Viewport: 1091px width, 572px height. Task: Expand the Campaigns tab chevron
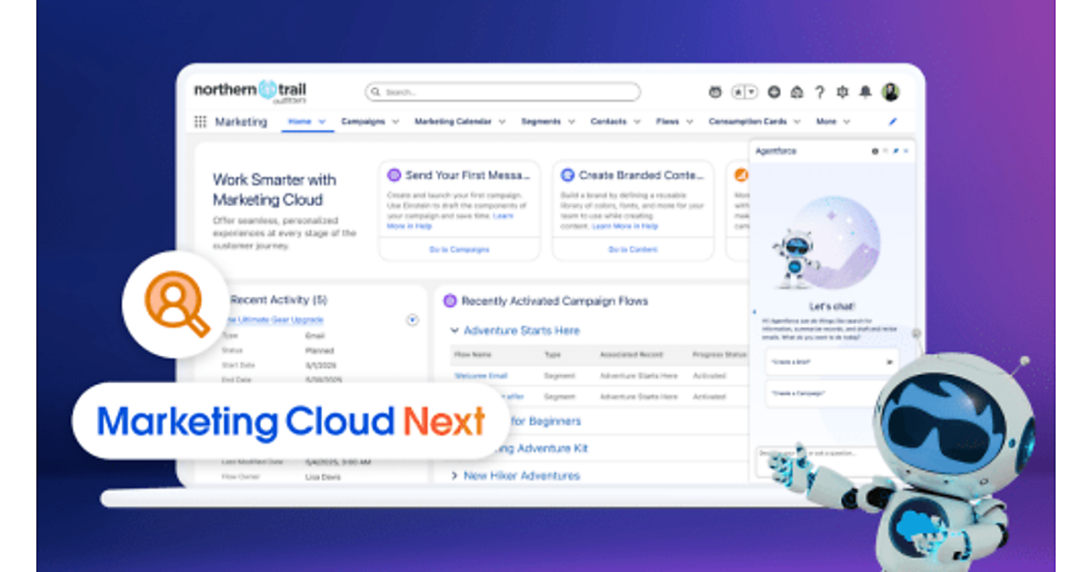pyautogui.click(x=395, y=122)
